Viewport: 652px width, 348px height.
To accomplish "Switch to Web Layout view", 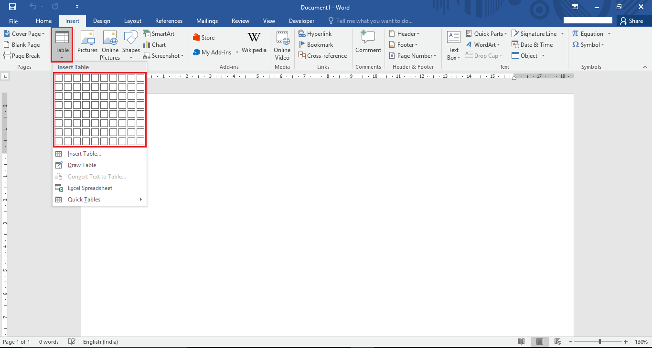I will click(557, 342).
